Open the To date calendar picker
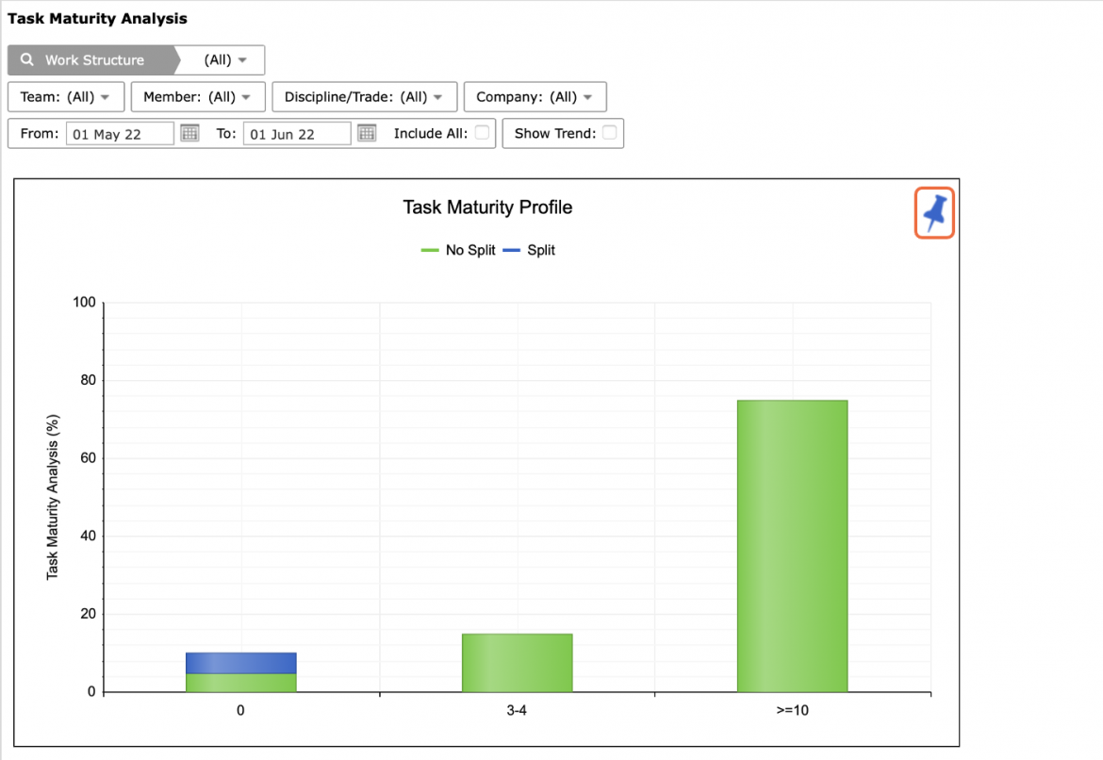Image resolution: width=1103 pixels, height=760 pixels. click(x=367, y=133)
